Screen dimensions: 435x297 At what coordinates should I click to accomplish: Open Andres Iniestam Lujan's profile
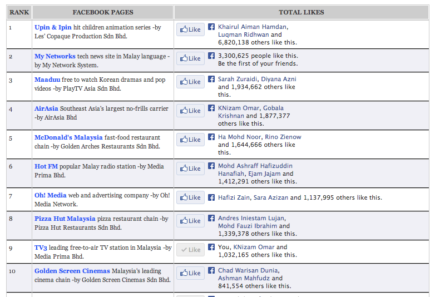[251, 218]
